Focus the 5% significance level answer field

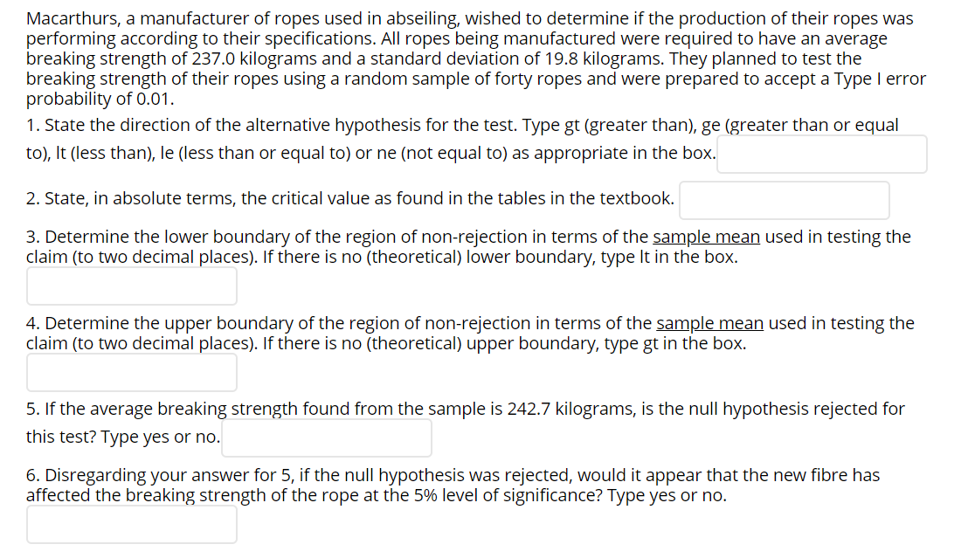131,524
